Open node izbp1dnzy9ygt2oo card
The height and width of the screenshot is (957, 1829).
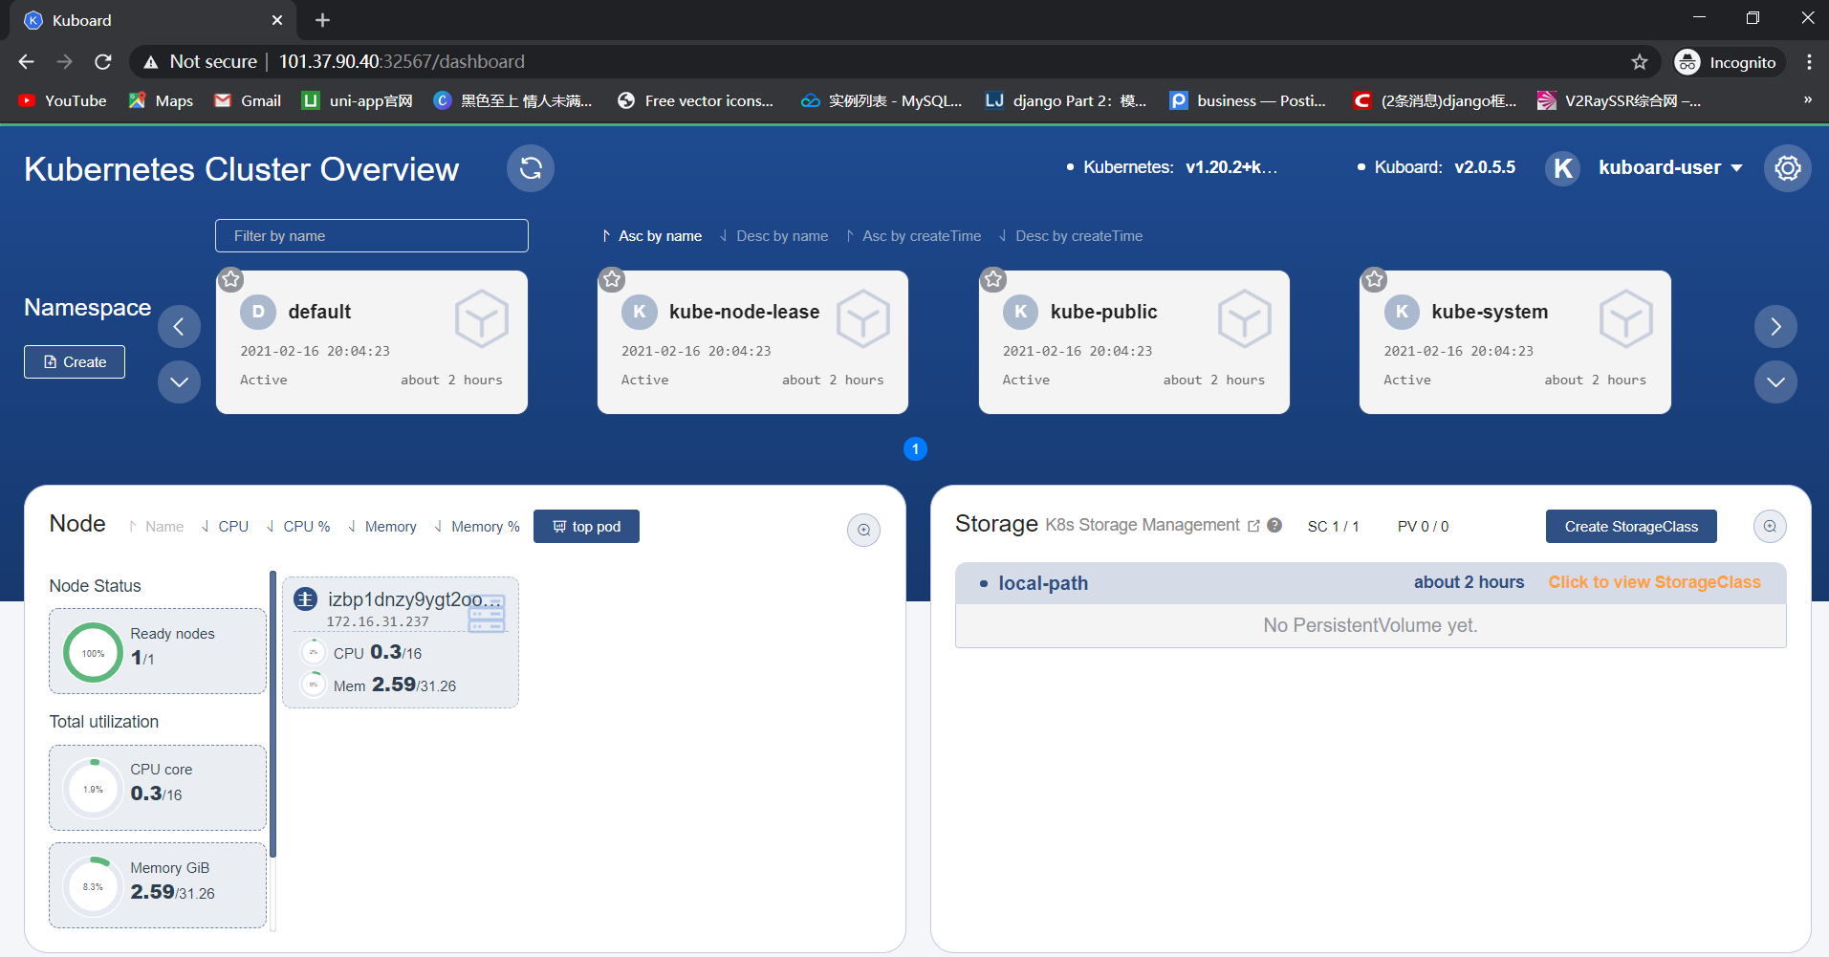[401, 642]
